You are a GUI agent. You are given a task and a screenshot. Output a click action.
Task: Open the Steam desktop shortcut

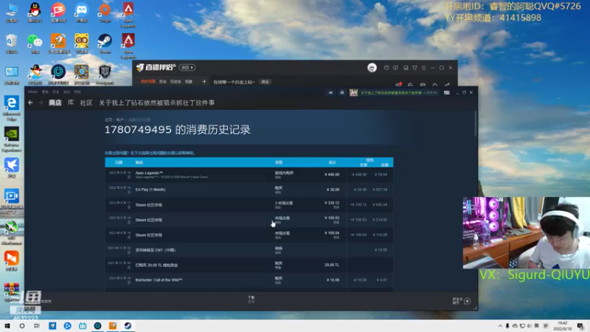[105, 42]
